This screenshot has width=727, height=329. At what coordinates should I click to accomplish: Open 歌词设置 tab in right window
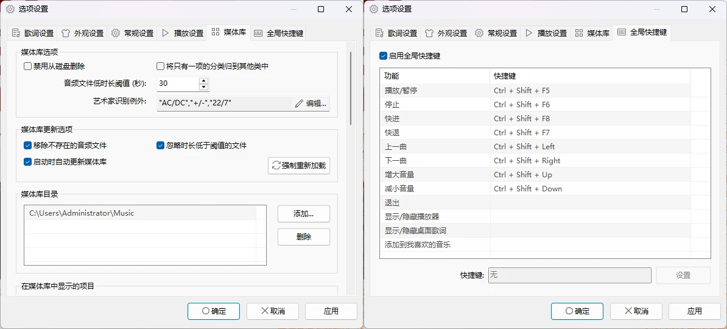pyautogui.click(x=396, y=33)
